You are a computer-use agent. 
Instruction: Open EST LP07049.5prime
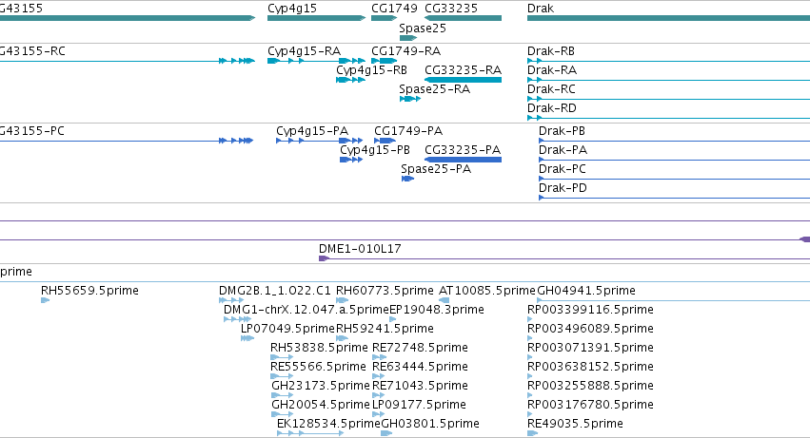pyautogui.click(x=287, y=329)
